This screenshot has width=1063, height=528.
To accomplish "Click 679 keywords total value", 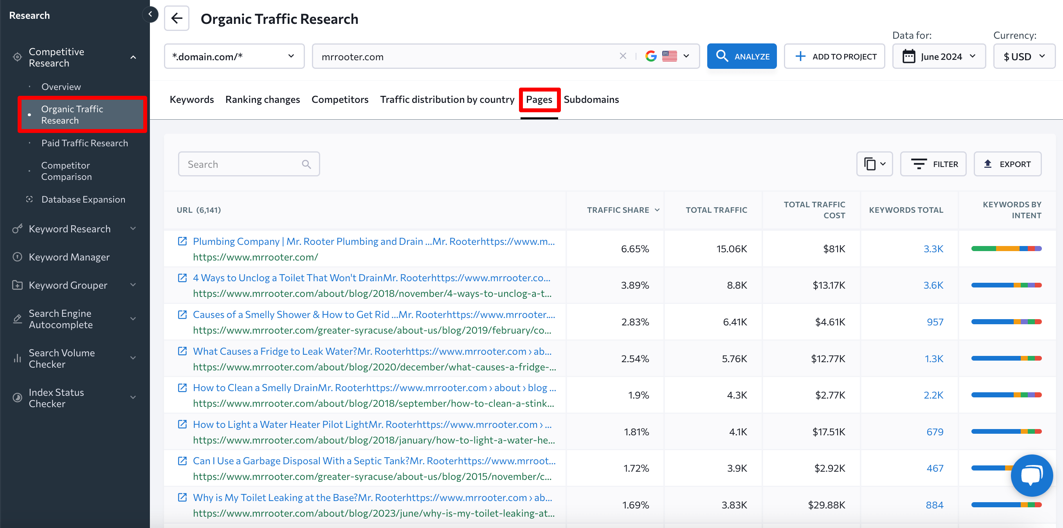I will [935, 431].
